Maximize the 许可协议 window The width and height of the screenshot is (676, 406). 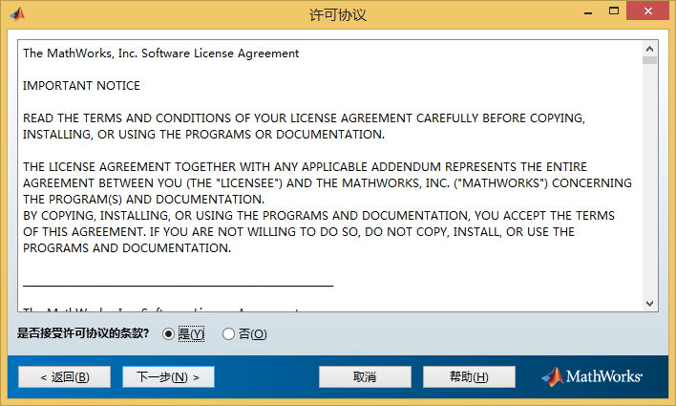click(614, 11)
